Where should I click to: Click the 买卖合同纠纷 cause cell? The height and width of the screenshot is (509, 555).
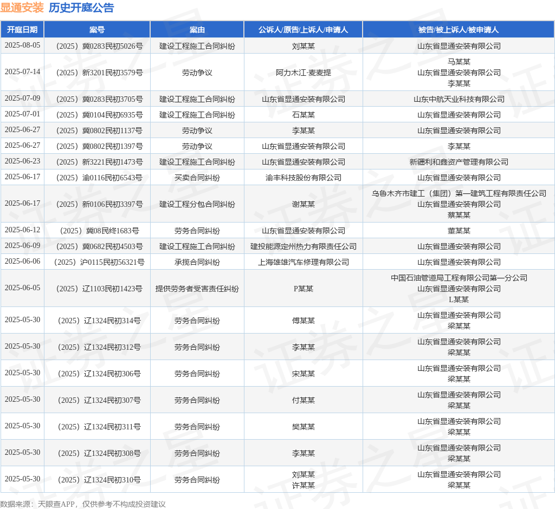pos(197,178)
